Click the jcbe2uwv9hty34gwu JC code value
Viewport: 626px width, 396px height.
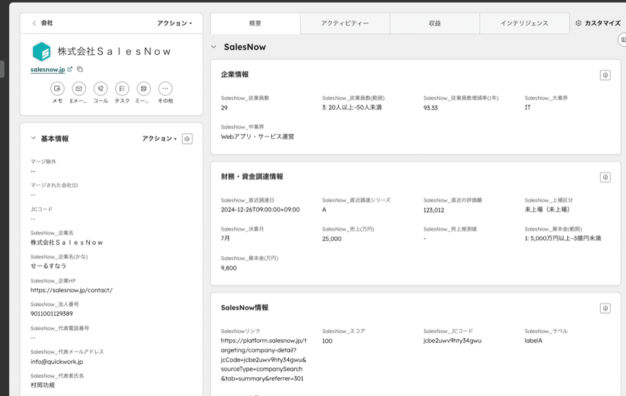(x=453, y=341)
